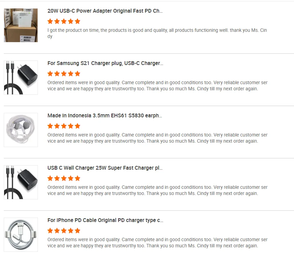Click the review text below Samsung S21 charger
Viewport: 294px width, 261px height.
(157, 86)
